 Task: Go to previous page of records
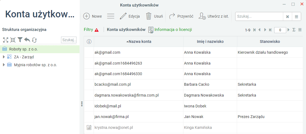click(x=260, y=30)
